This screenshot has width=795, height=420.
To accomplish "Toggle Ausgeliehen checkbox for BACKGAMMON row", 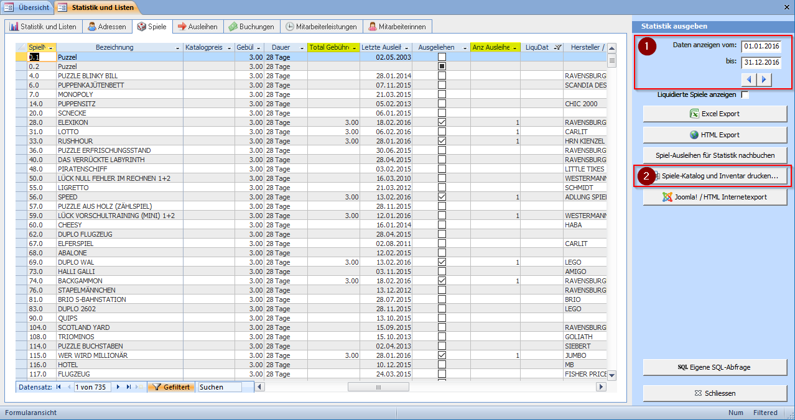I will pos(442,281).
